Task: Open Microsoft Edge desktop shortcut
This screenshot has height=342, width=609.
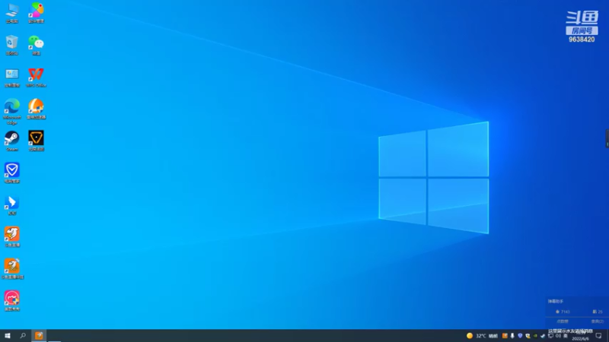Action: (12, 111)
